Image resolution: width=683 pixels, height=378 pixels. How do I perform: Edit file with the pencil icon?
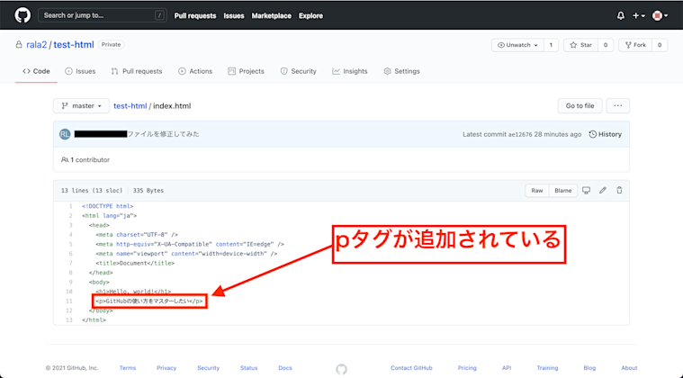point(603,190)
